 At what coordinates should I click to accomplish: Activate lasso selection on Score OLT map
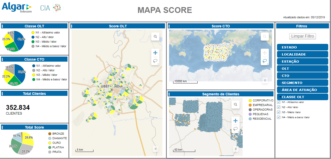pos(155,61)
